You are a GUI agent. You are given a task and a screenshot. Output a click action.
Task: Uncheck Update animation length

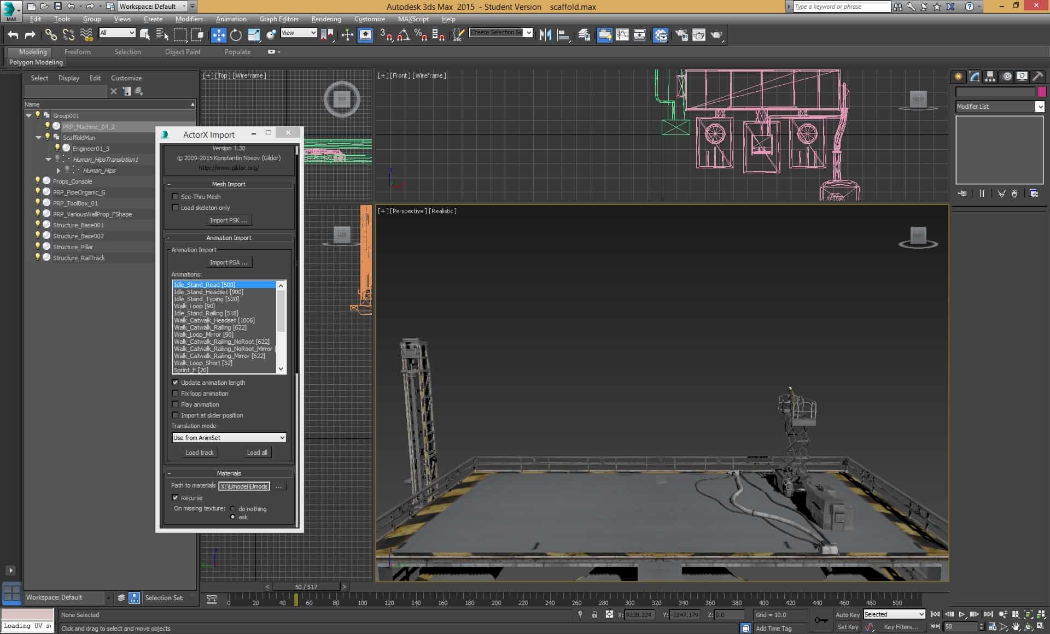pyautogui.click(x=175, y=383)
